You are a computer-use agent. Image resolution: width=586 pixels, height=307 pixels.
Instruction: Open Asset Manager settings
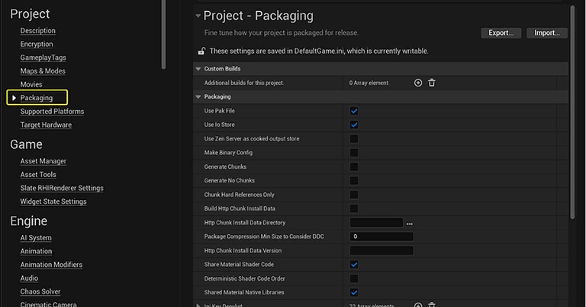coord(43,161)
